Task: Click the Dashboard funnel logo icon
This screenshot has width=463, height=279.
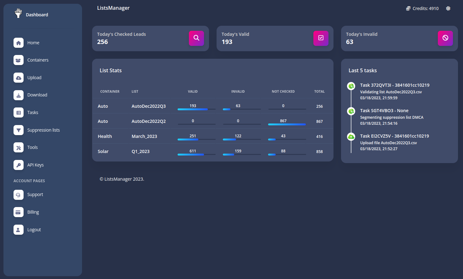Action: click(18, 14)
